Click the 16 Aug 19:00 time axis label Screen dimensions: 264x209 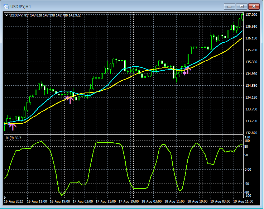pyautogui.click(x=60, y=201)
